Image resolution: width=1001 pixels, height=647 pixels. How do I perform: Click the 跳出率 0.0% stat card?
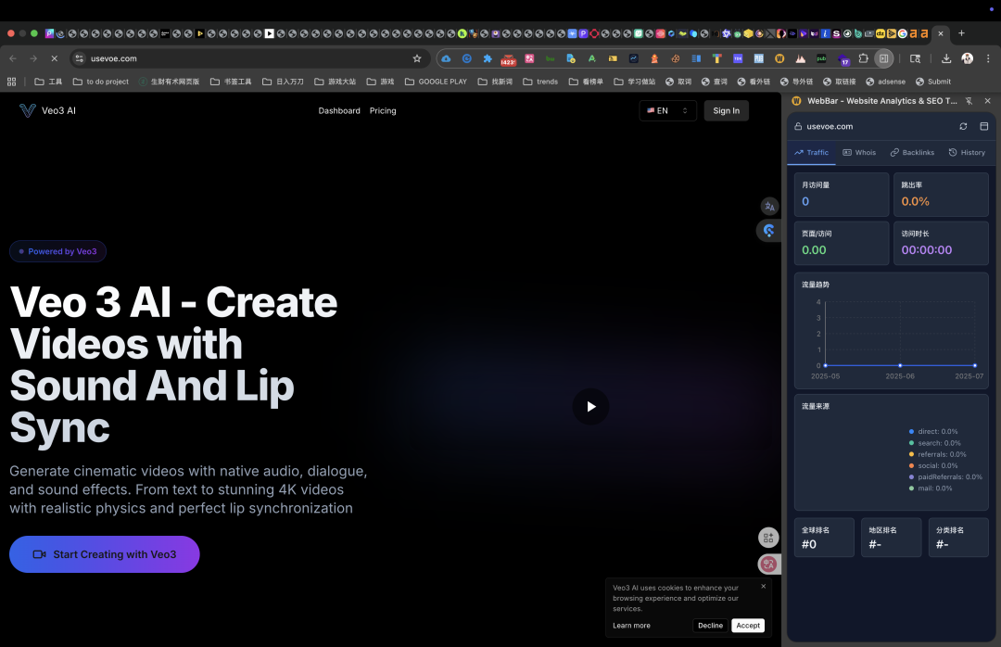point(941,194)
